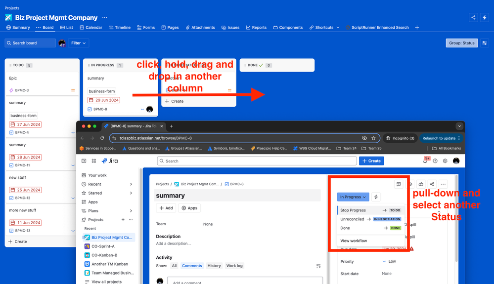Click the user avatar beside Search board
The height and width of the screenshot is (284, 494).
[62, 43]
